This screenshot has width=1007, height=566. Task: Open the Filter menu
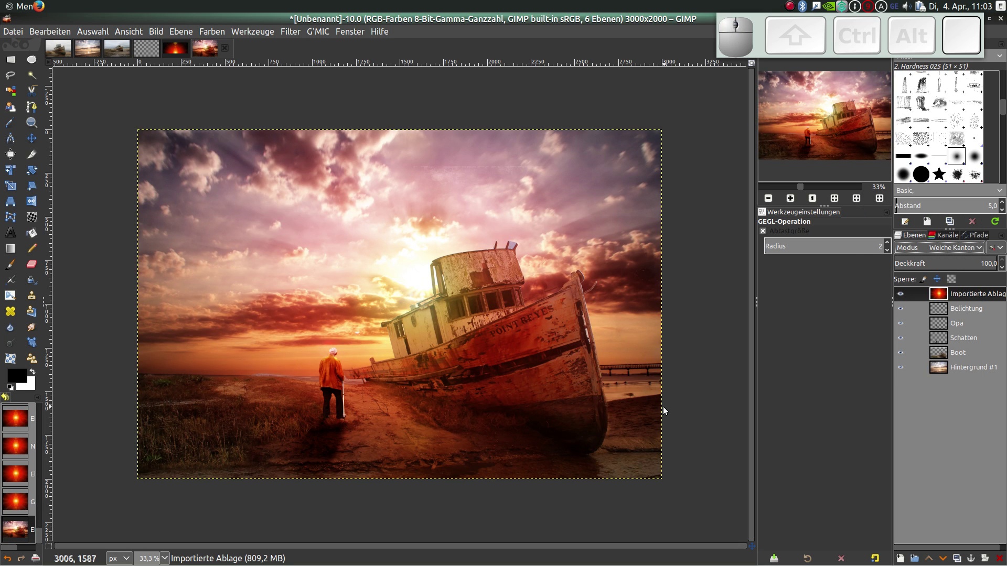(290, 31)
